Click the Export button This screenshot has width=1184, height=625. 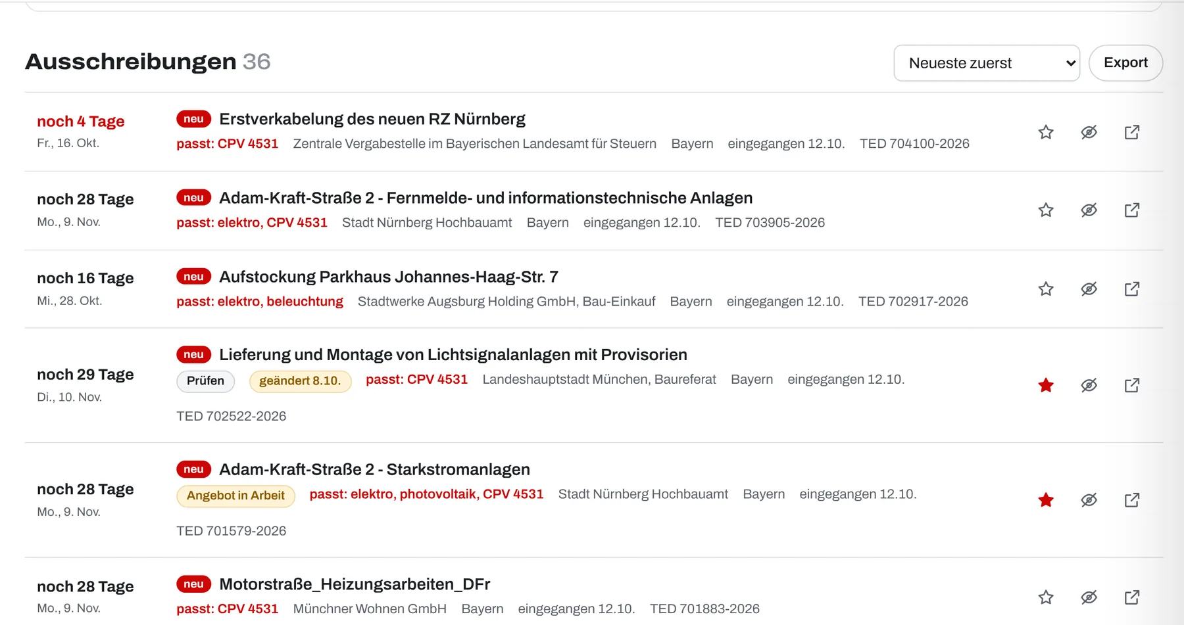tap(1125, 63)
